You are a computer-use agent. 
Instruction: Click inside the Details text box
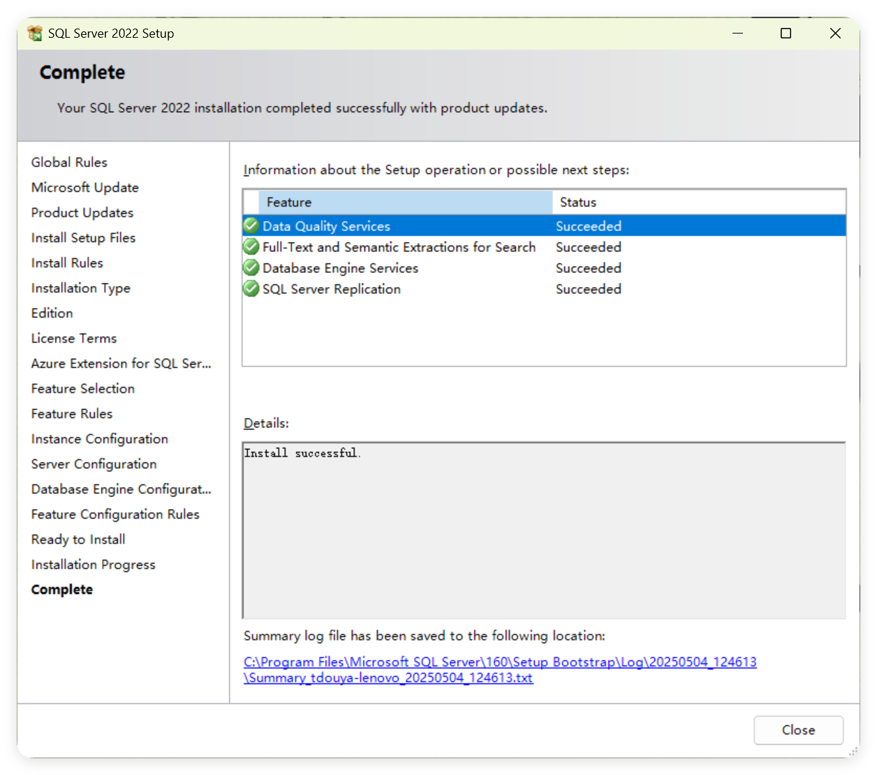click(x=544, y=530)
